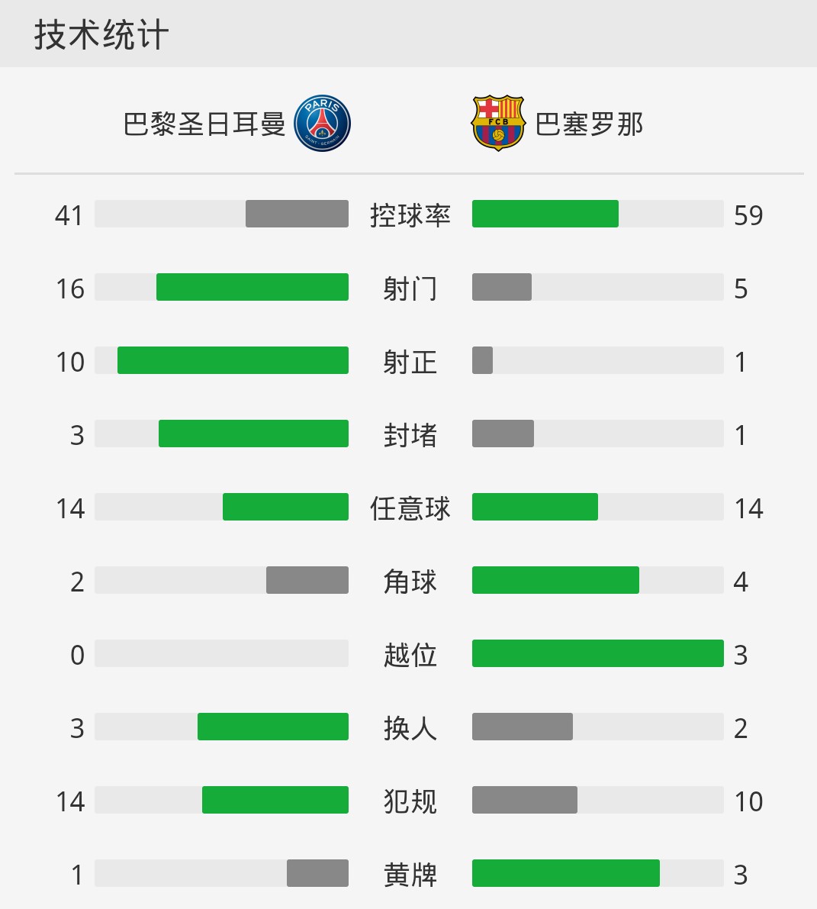Select the 任意球 free kicks label

(410, 508)
